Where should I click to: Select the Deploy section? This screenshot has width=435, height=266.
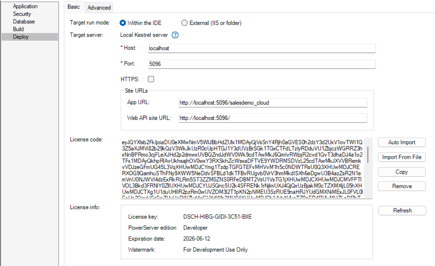pyautogui.click(x=21, y=37)
